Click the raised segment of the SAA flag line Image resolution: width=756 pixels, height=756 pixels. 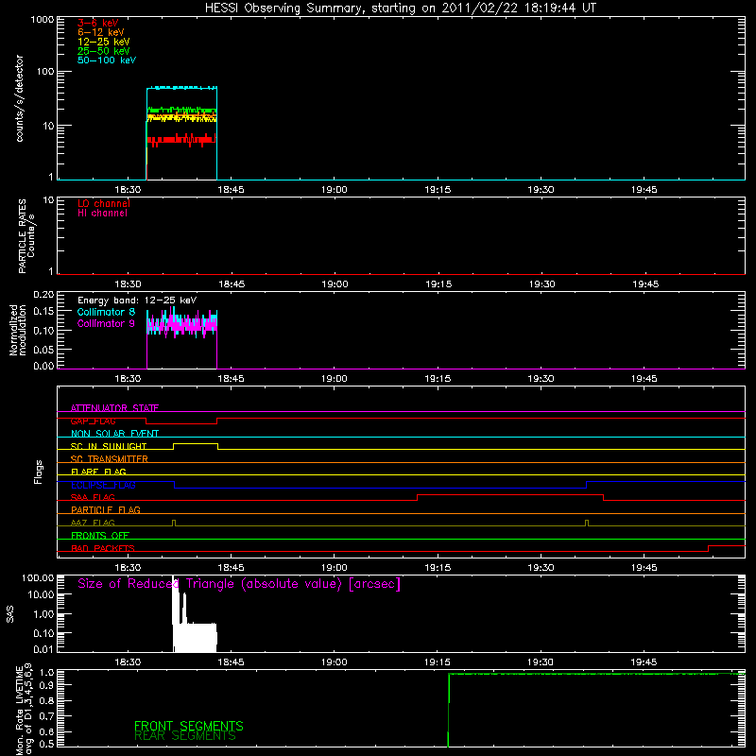tap(510, 494)
